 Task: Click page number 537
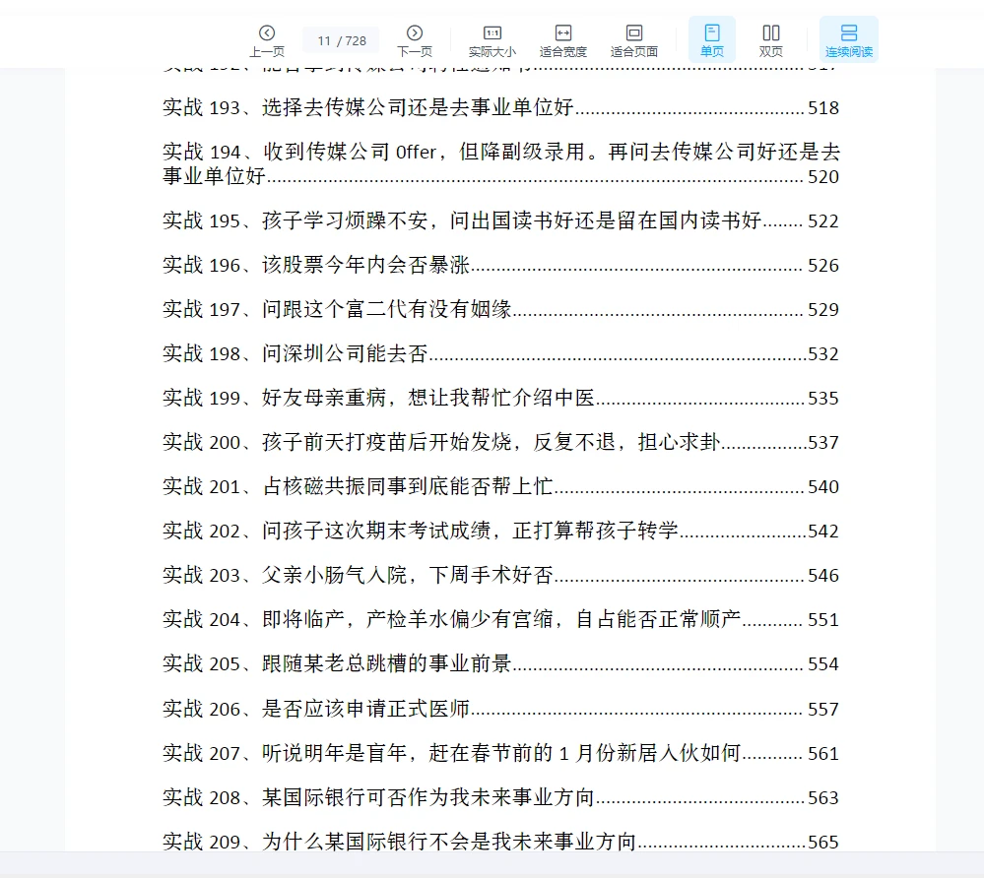(823, 442)
